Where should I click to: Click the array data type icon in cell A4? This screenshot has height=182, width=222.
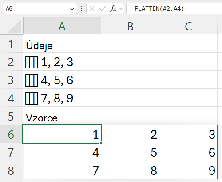(x=32, y=99)
